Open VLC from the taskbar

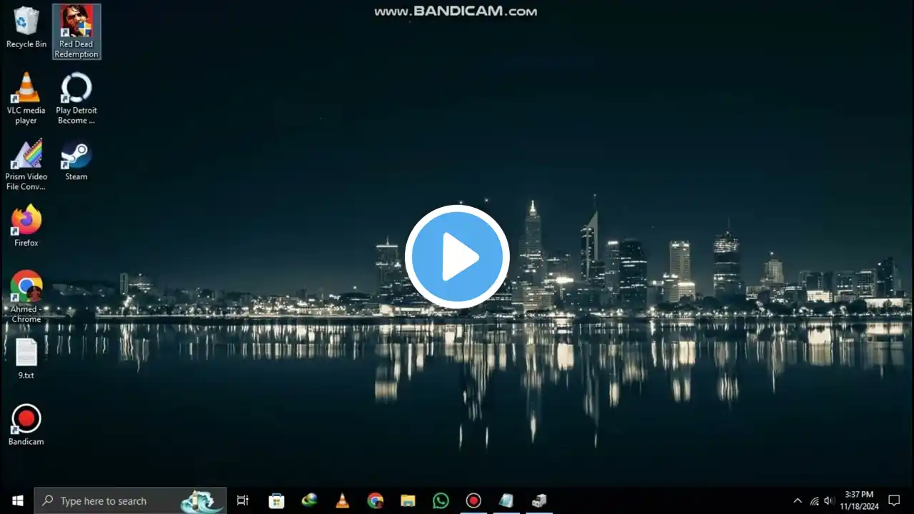click(x=342, y=500)
